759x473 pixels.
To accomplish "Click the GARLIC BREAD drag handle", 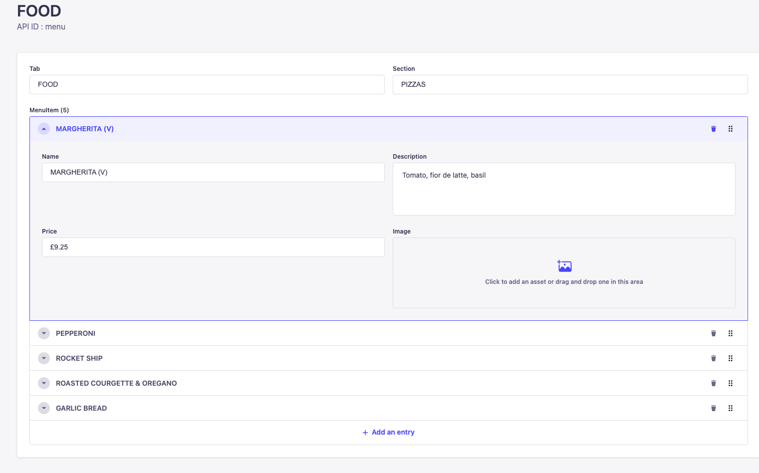I will [x=730, y=408].
